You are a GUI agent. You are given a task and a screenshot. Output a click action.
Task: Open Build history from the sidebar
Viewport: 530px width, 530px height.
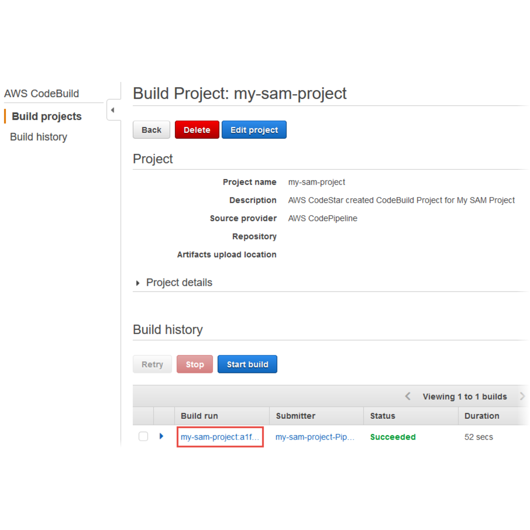click(x=39, y=137)
